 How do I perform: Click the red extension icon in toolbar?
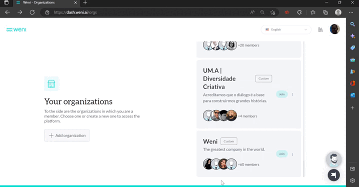(287, 12)
